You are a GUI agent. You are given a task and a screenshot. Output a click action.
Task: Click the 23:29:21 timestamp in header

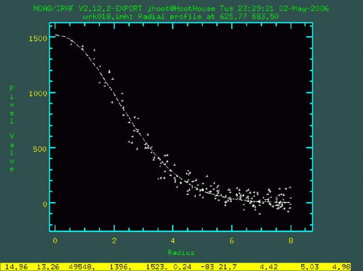click(x=256, y=9)
